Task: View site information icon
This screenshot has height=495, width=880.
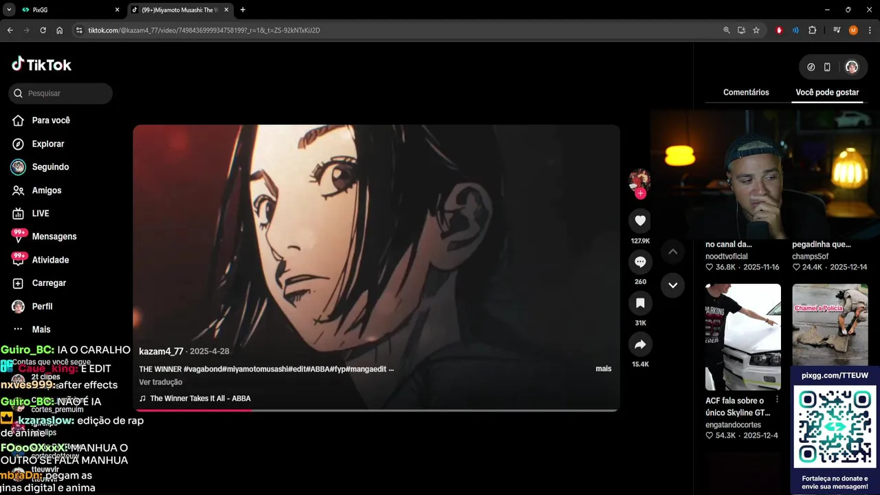Action: click(79, 30)
